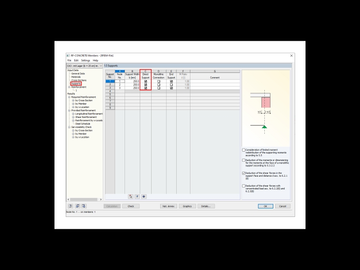The image size is (360, 270).
Task: Click navigator scrollbar right arrow
Action: pyautogui.click(x=101, y=199)
